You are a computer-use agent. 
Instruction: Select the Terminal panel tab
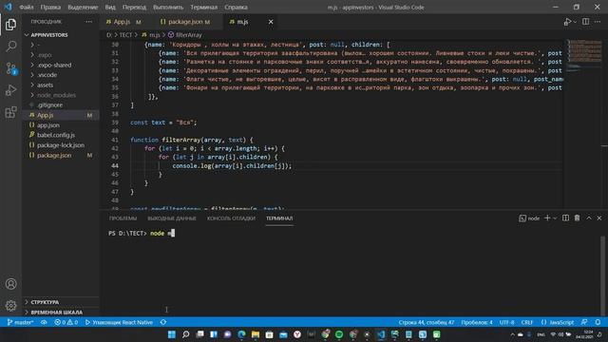(x=279, y=218)
